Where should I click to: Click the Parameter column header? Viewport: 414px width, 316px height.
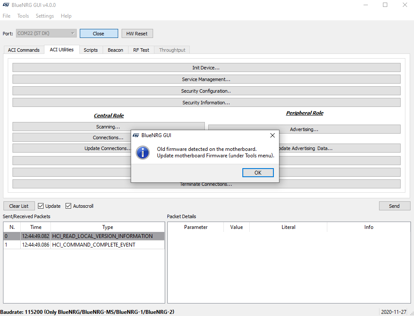coord(196,227)
